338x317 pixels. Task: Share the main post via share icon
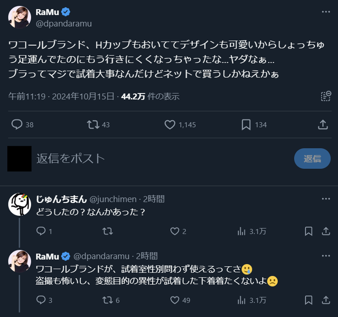pos(323,125)
